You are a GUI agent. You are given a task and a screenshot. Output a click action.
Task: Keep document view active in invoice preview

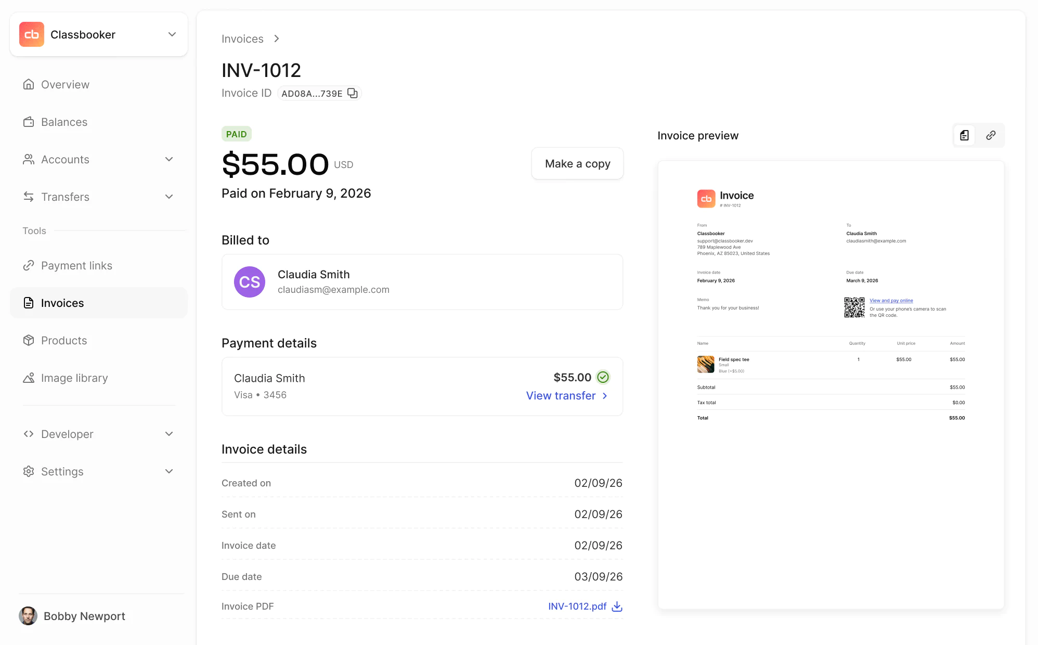click(965, 135)
